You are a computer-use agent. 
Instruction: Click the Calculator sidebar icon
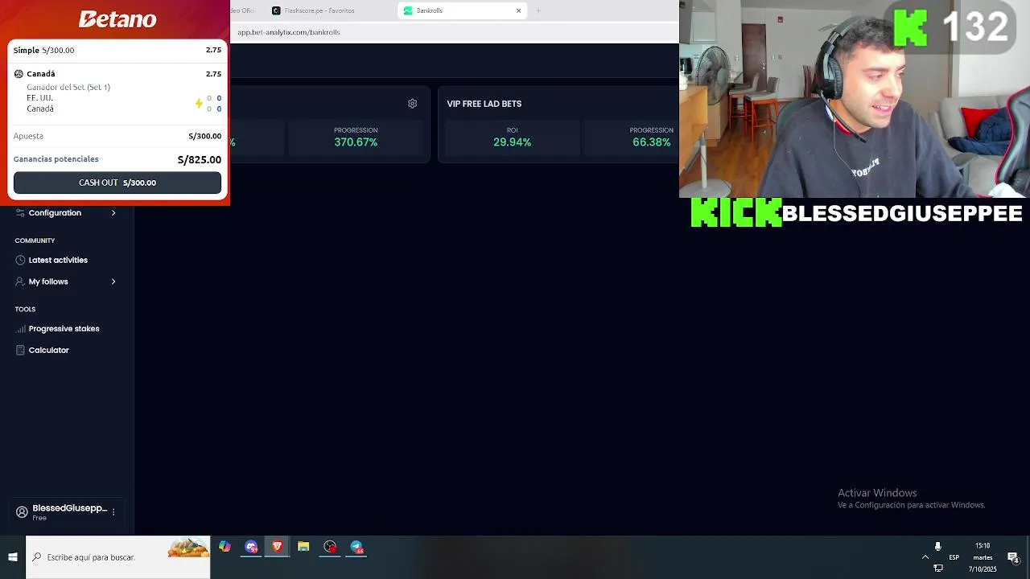coord(21,351)
